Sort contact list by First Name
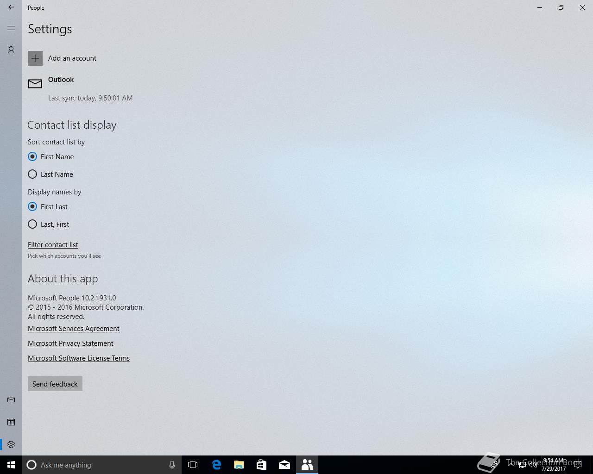 51,157
